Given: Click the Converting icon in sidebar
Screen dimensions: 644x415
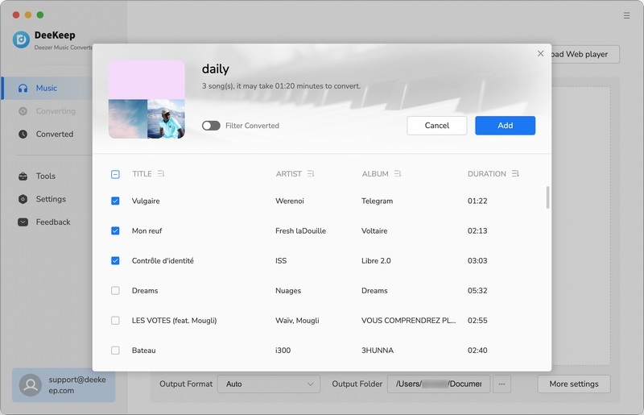Looking at the screenshot, I should click(x=23, y=111).
